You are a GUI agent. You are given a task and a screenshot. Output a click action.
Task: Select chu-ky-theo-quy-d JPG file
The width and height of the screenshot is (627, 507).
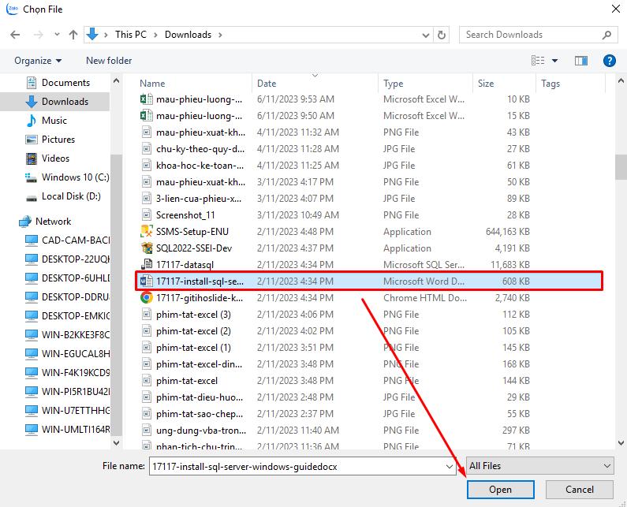click(369, 149)
